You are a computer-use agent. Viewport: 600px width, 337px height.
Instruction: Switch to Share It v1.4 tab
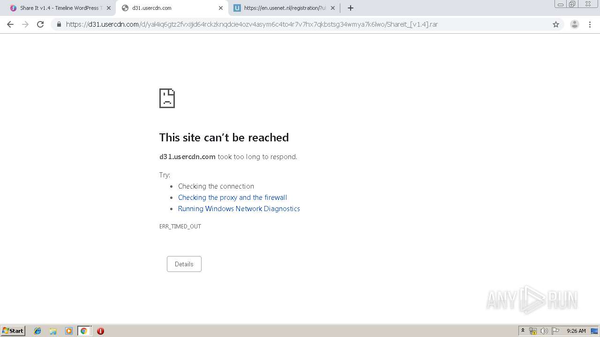pos(59,8)
